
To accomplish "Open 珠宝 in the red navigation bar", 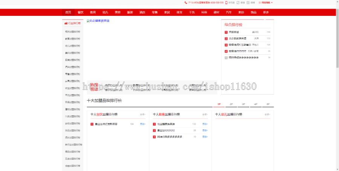I will point(179,12).
